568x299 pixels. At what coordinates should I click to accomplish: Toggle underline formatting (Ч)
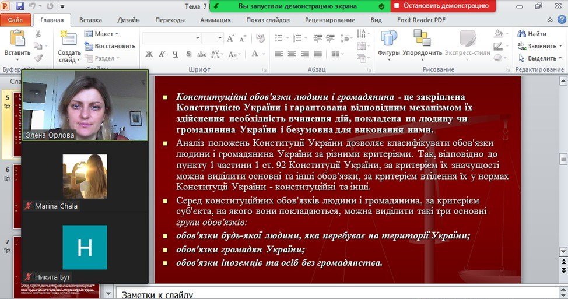pyautogui.click(x=176, y=54)
